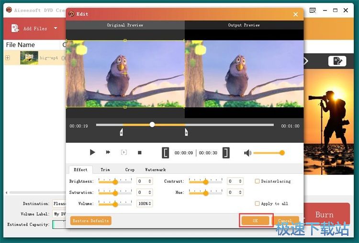Viewport: 359px width, 243px height.
Task: Step the Volume 100% spinner
Action: pyautogui.click(x=150, y=203)
